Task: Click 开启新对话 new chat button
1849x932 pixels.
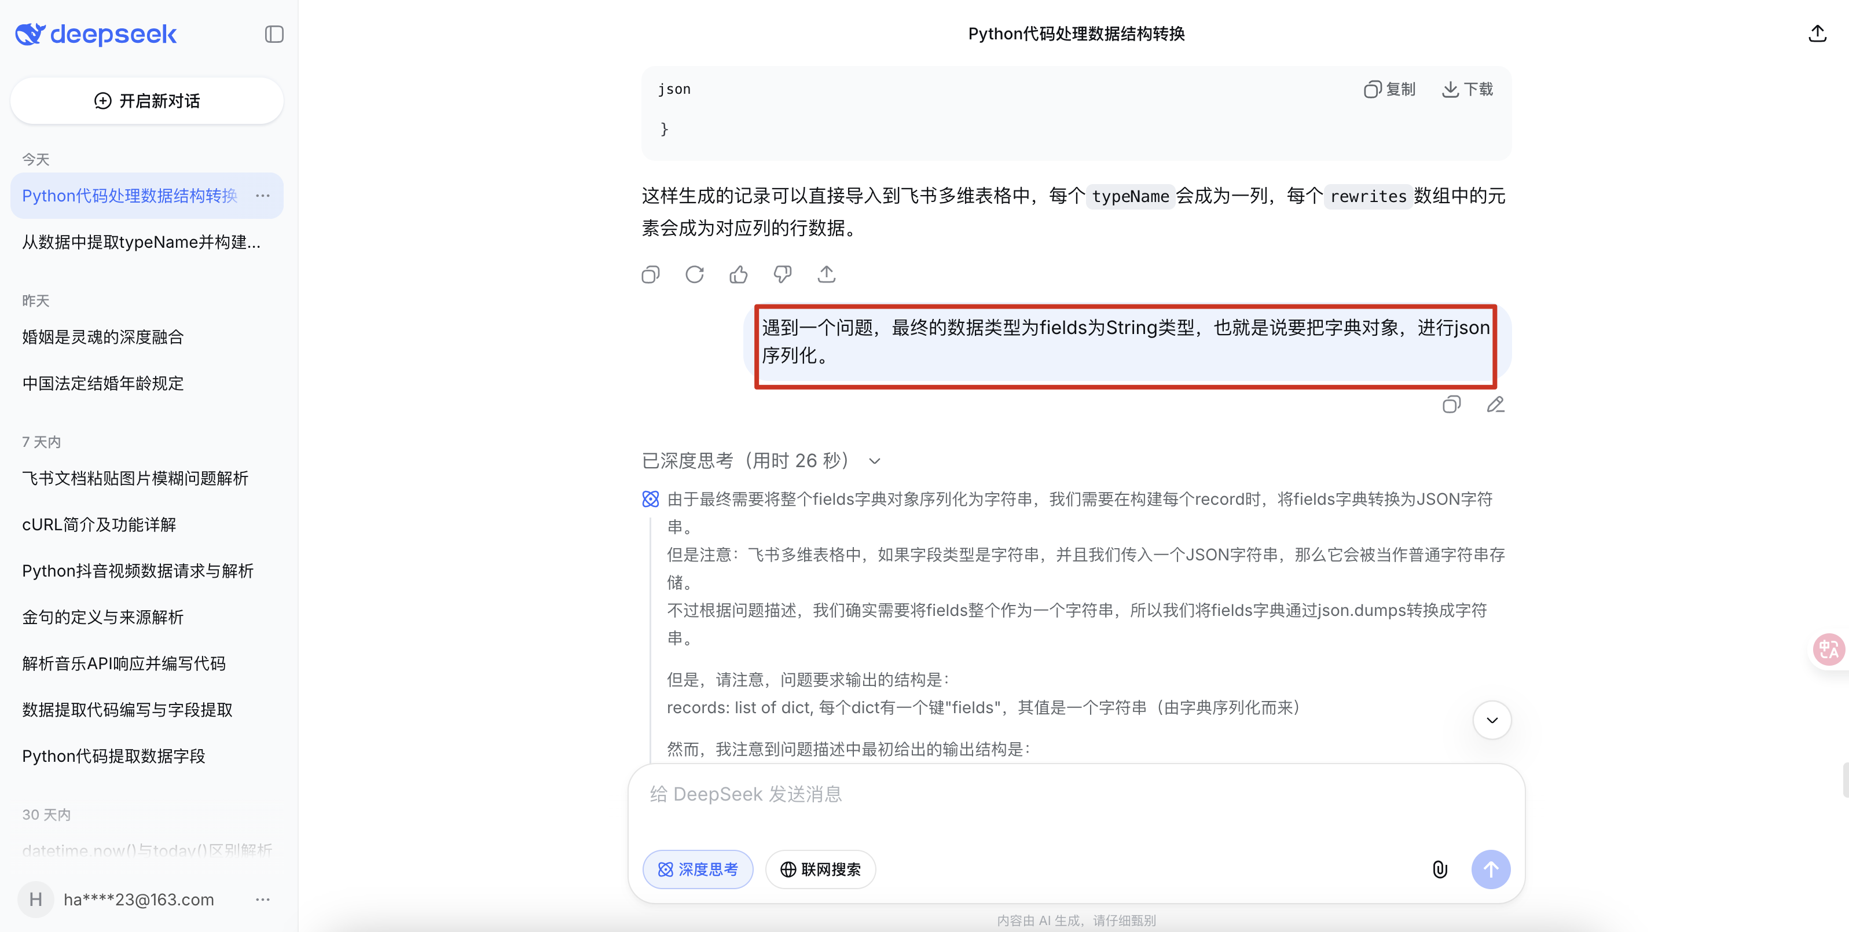Action: click(147, 101)
